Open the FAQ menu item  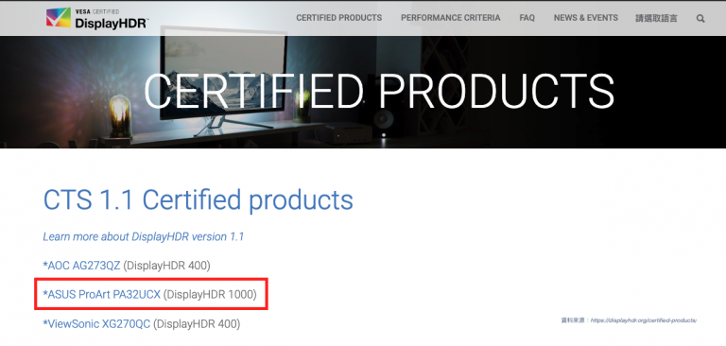pyautogui.click(x=527, y=18)
